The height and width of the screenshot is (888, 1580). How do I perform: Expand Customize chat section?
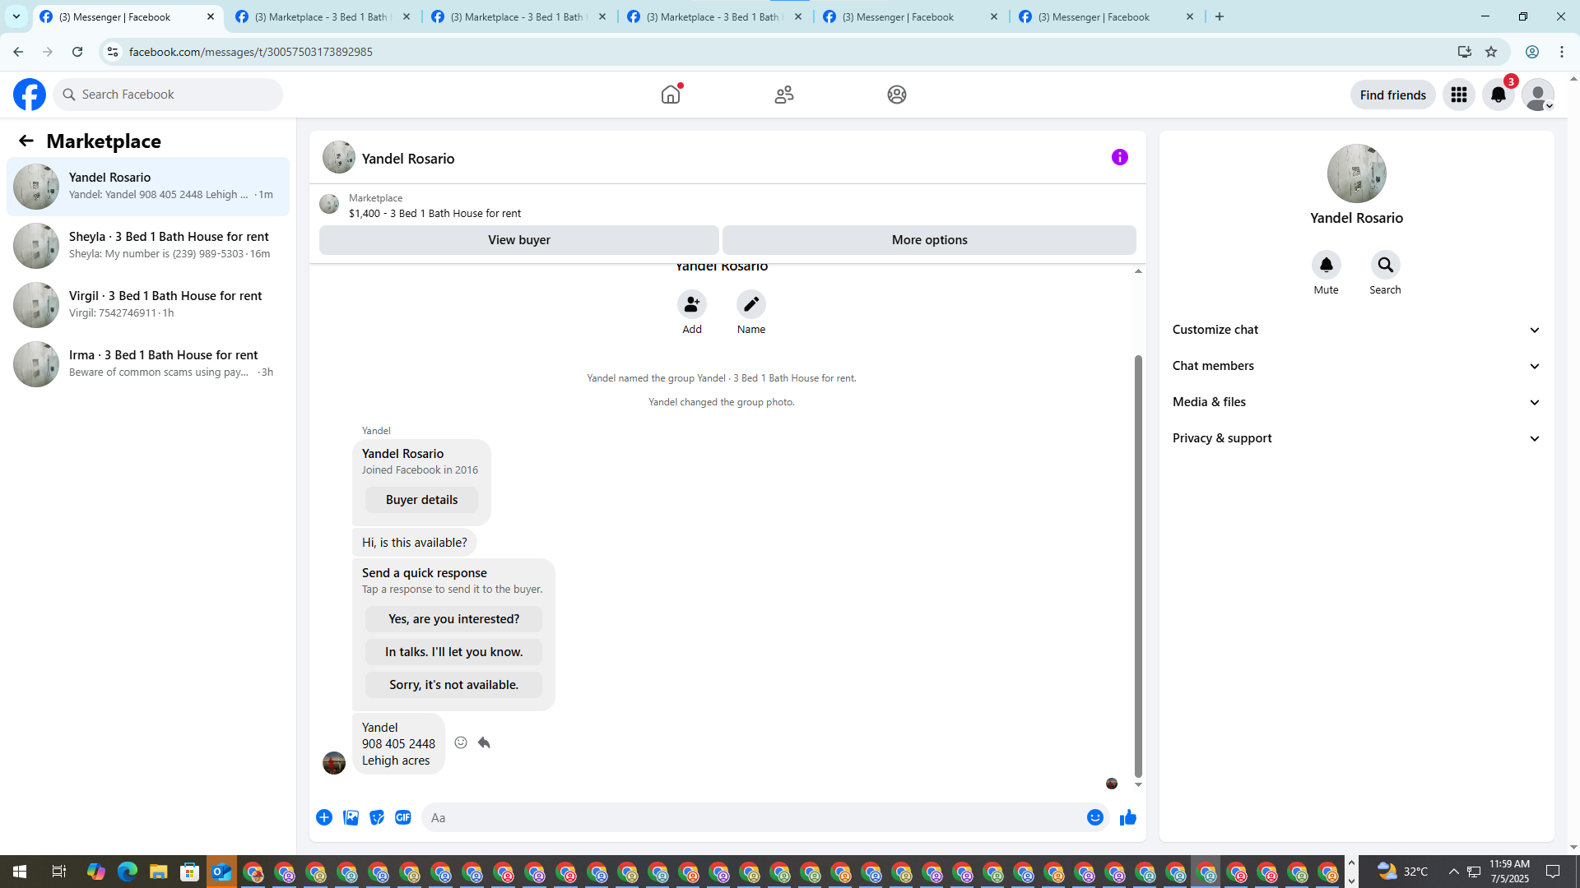click(x=1356, y=330)
